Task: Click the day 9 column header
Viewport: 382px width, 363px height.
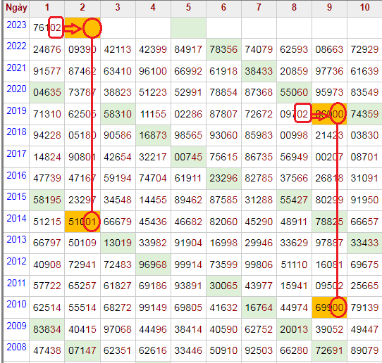Action: (x=329, y=8)
